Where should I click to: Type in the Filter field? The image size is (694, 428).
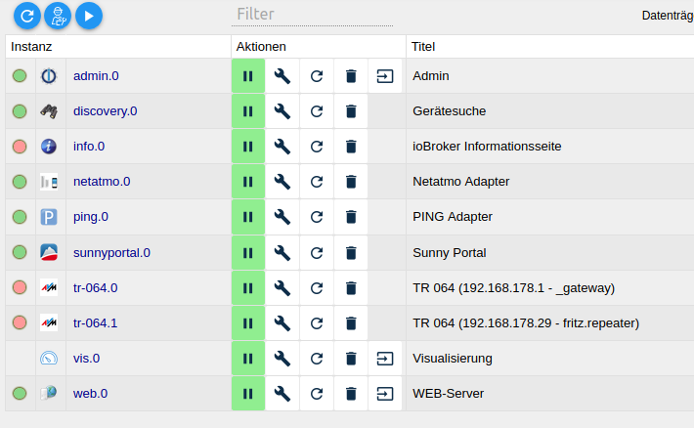[313, 15]
